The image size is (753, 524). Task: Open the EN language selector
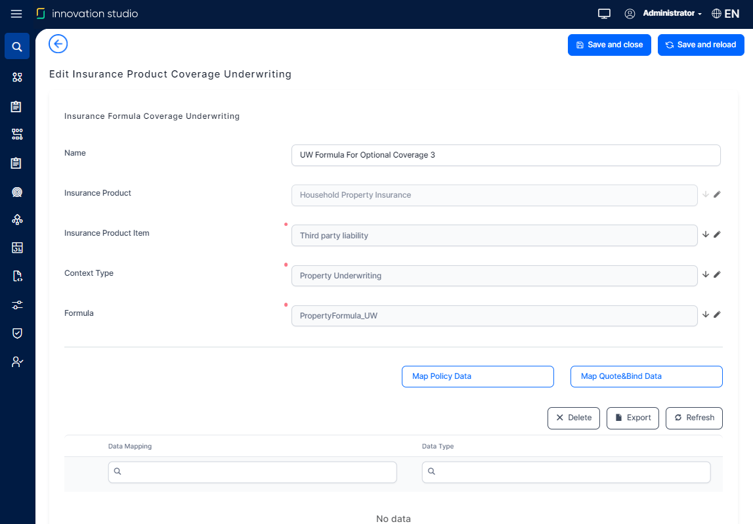coord(725,14)
